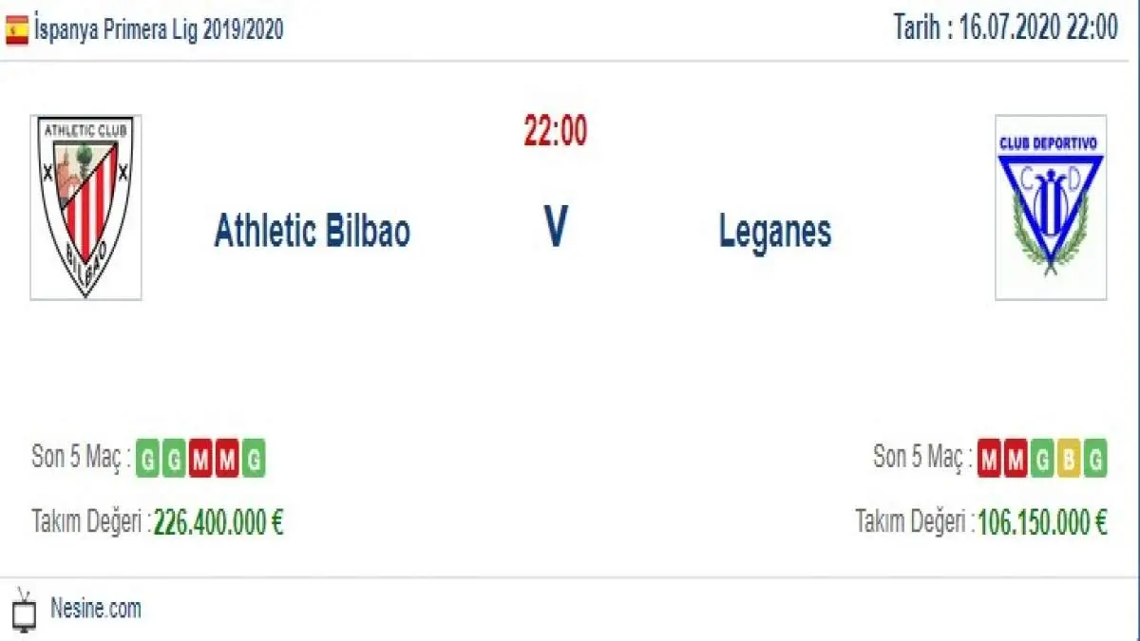Viewport: 1140px width, 641px height.
Task: Click Leganes' first red M badge
Action: [x=990, y=460]
